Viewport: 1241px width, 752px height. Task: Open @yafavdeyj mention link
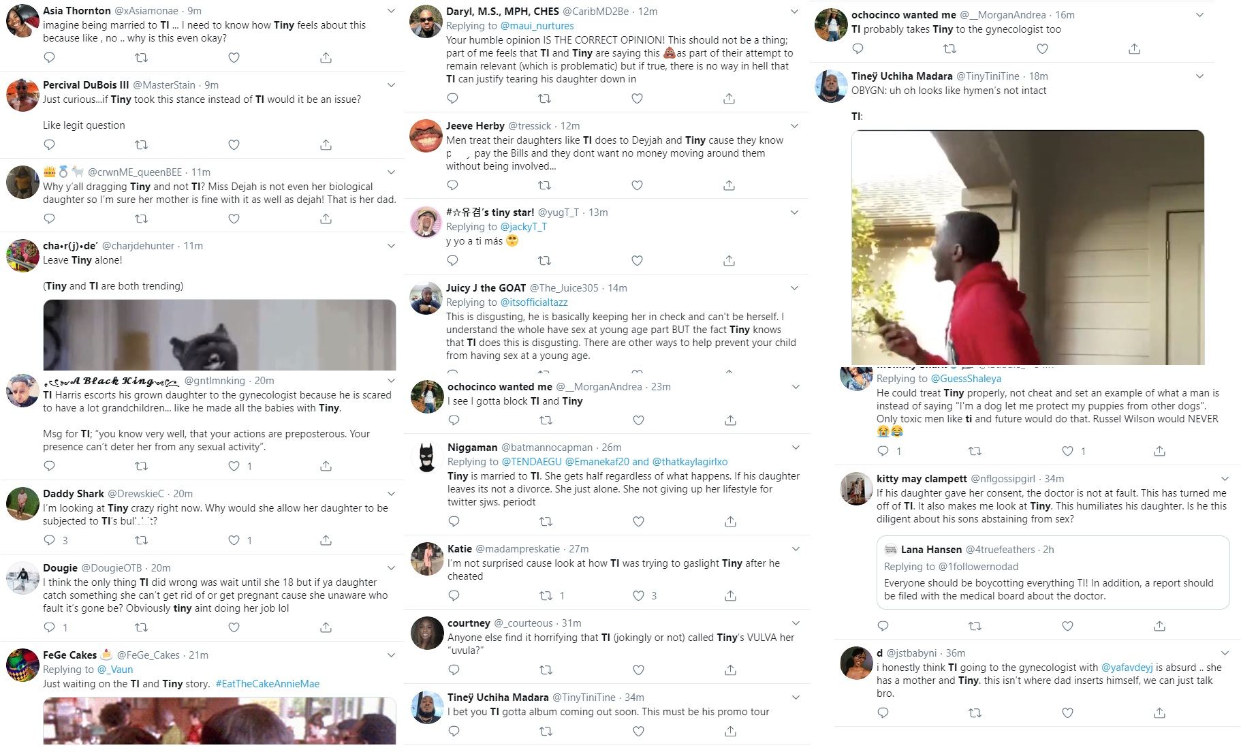pos(1127,668)
